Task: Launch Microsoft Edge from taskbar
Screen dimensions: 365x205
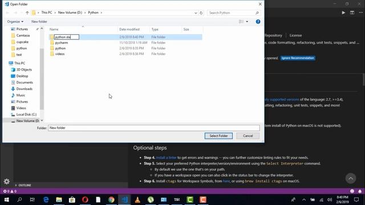Action: 46,200
